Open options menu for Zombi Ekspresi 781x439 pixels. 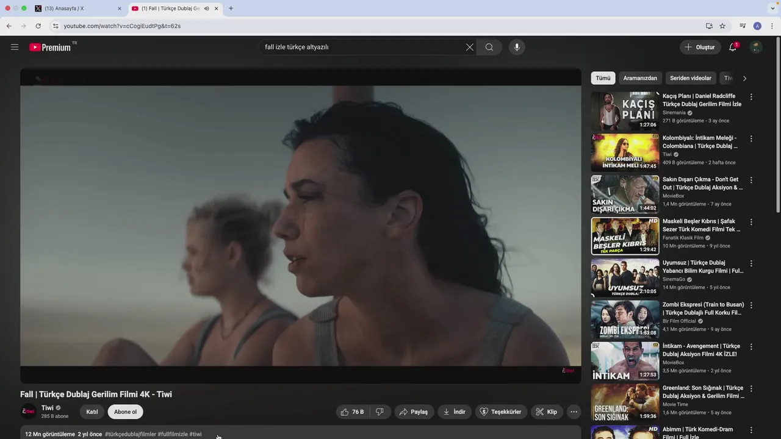coord(751,305)
